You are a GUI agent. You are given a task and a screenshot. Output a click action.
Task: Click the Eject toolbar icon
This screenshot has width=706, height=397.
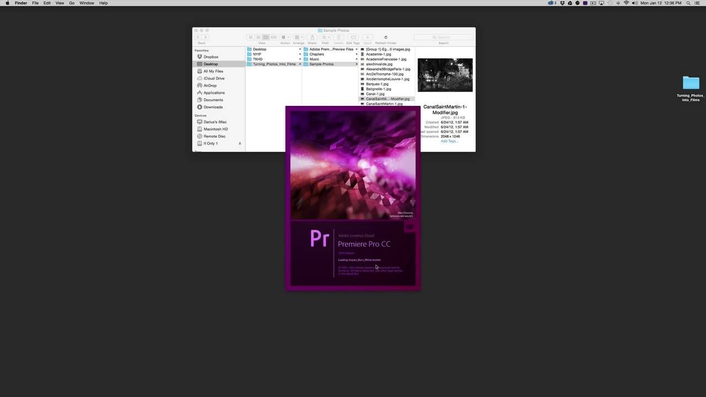click(367, 37)
